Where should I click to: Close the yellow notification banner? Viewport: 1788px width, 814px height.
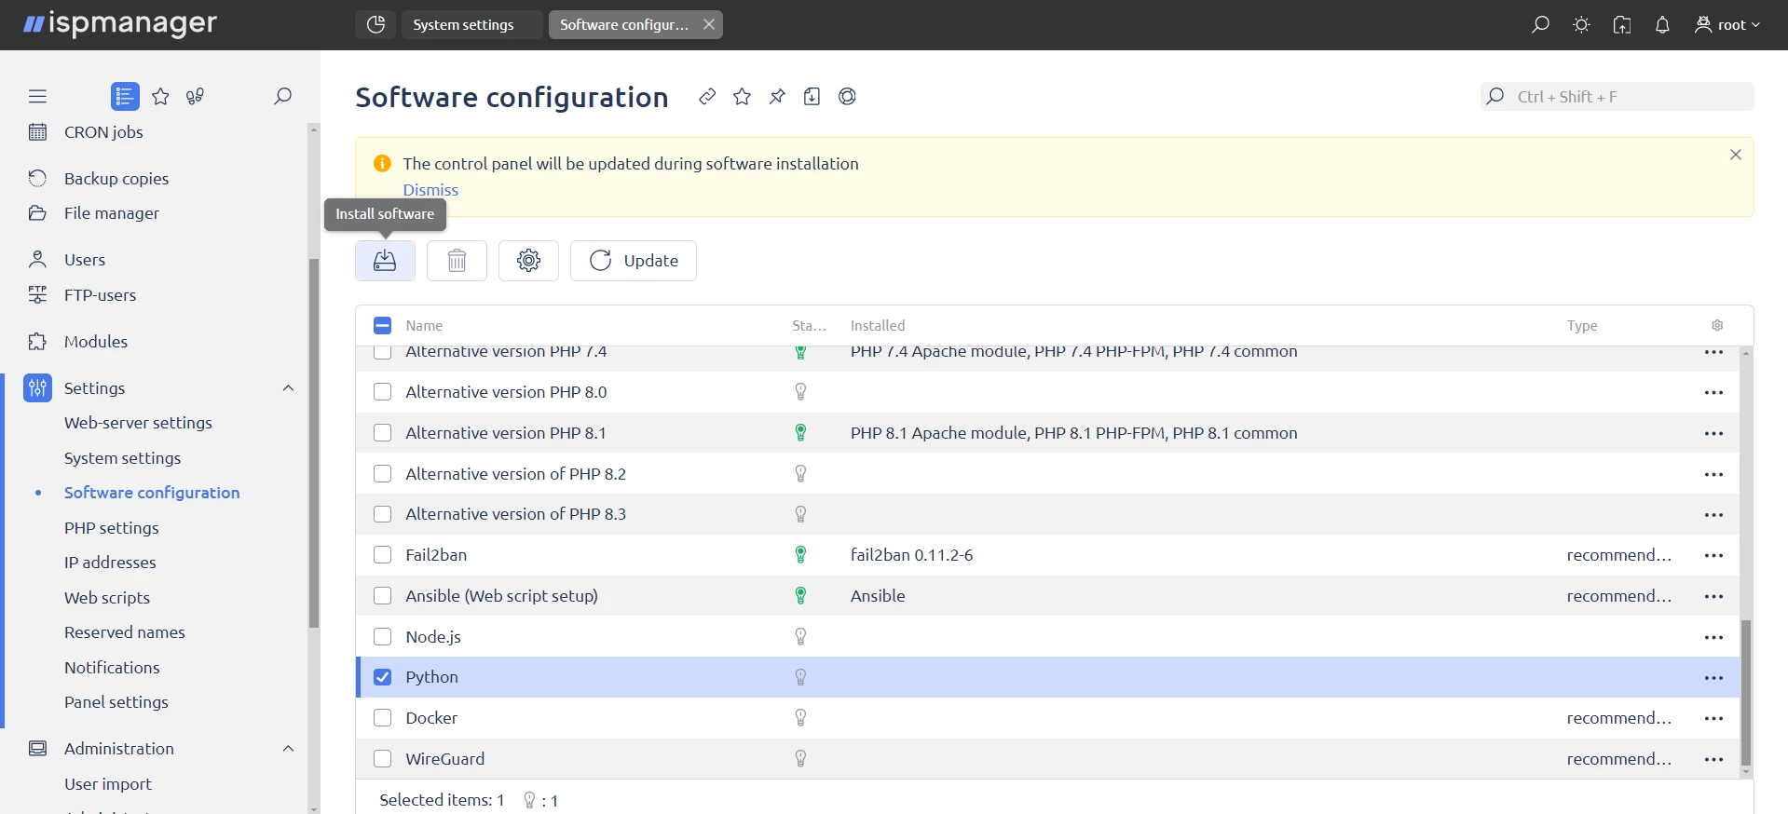[1736, 155]
